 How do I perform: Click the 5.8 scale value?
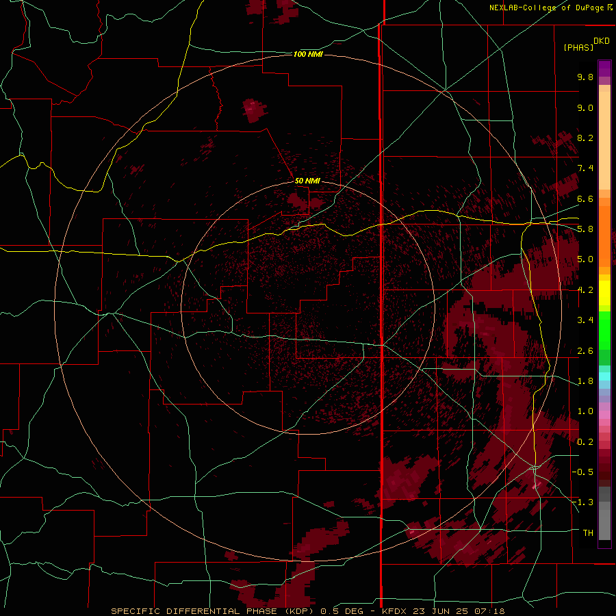tap(585, 229)
